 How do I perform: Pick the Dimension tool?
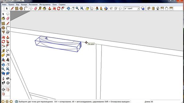point(8,51)
